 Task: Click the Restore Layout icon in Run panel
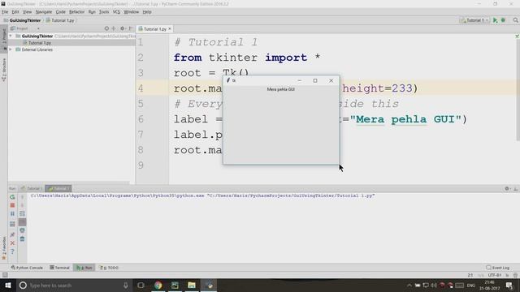tap(12, 224)
